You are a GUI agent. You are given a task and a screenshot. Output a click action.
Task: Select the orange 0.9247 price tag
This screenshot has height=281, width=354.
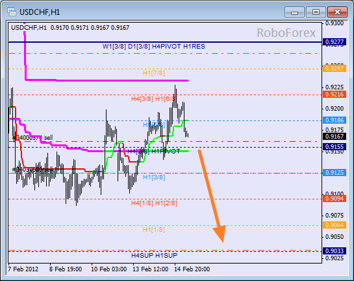coord(334,68)
